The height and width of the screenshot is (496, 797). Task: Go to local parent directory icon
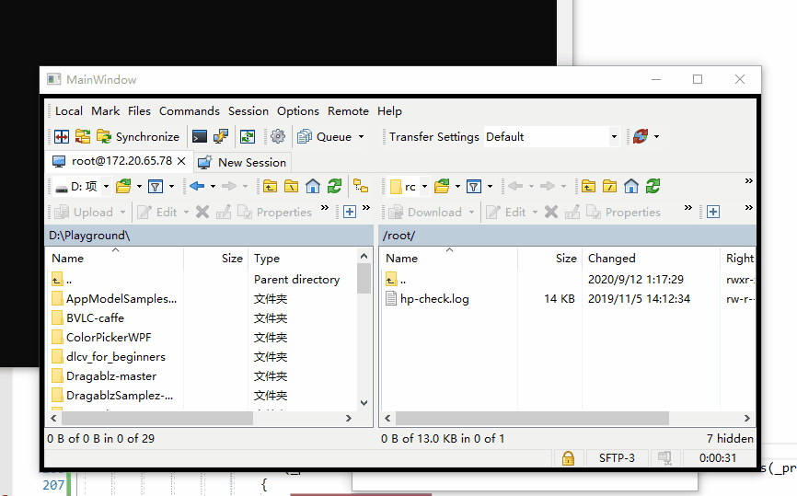pos(270,187)
